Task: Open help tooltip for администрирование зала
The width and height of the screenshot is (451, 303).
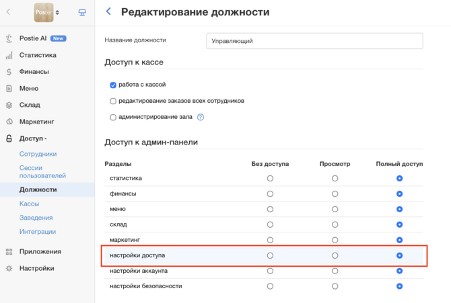Action: [201, 117]
